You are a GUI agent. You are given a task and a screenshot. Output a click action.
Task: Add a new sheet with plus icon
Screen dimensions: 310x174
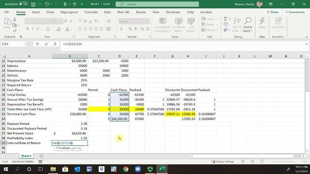(x=41, y=156)
